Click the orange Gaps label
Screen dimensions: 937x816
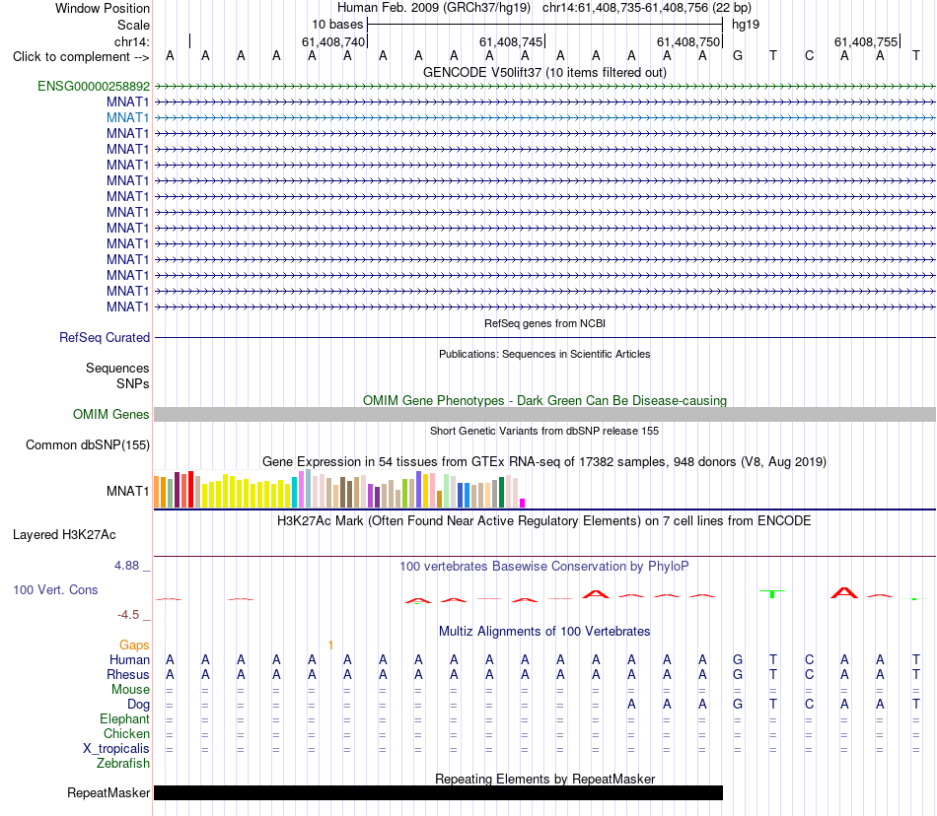[134, 645]
